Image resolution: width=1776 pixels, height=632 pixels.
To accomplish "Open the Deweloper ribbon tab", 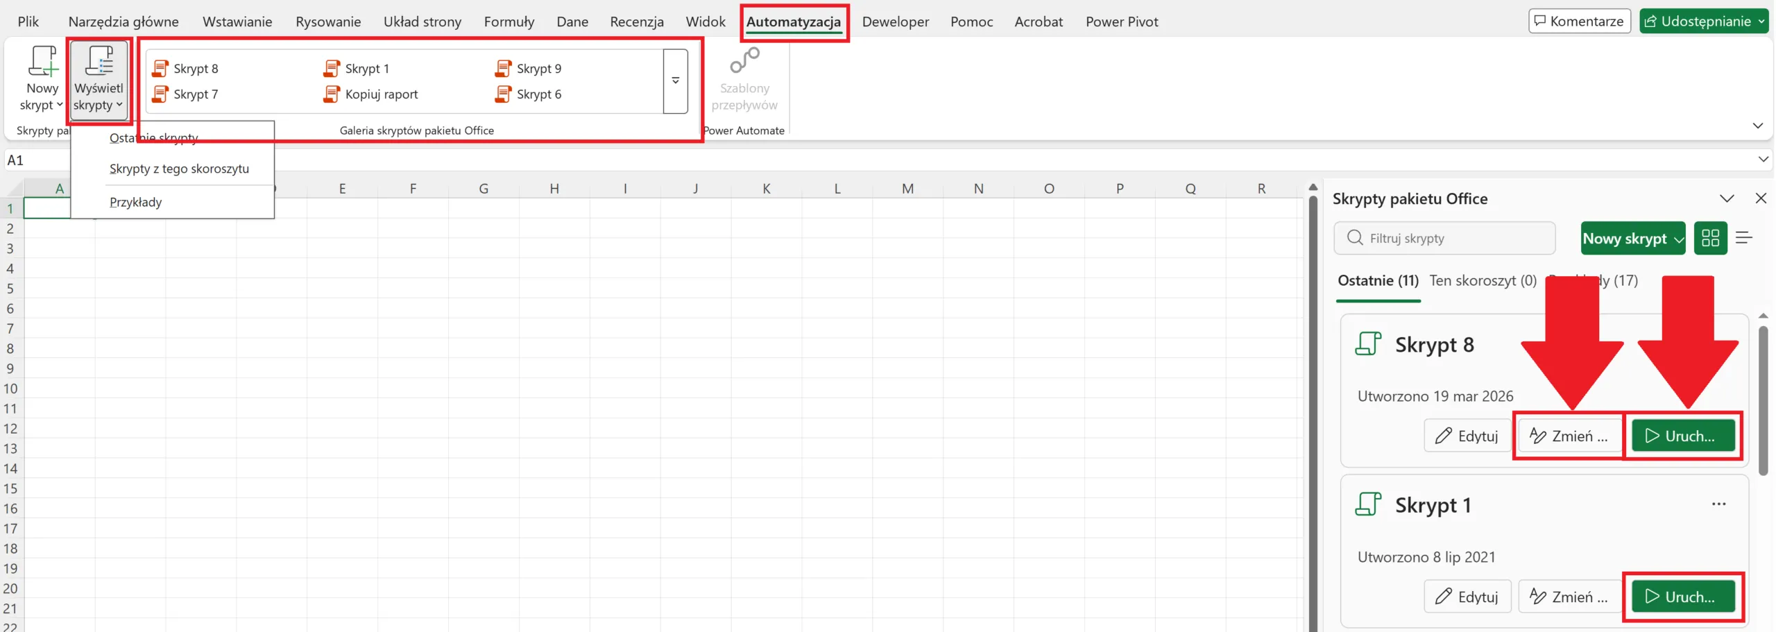I will pos(895,22).
